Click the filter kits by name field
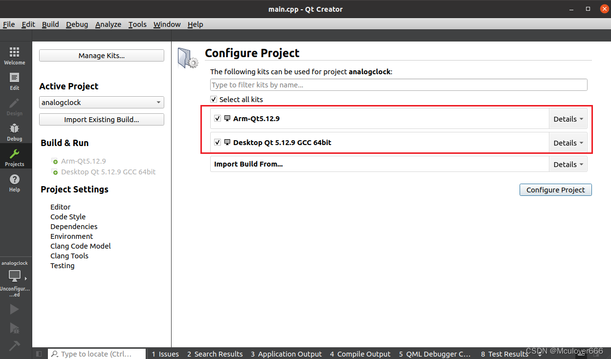The width and height of the screenshot is (611, 359). tap(398, 85)
